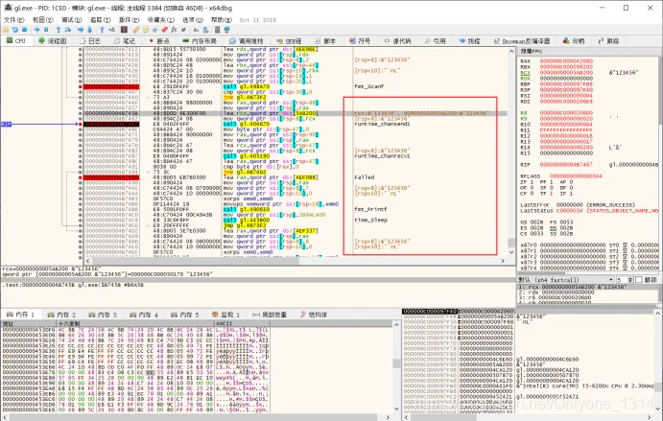663x421 pixels.
Task: Open the 调试 debug menu
Action: tap(71, 20)
